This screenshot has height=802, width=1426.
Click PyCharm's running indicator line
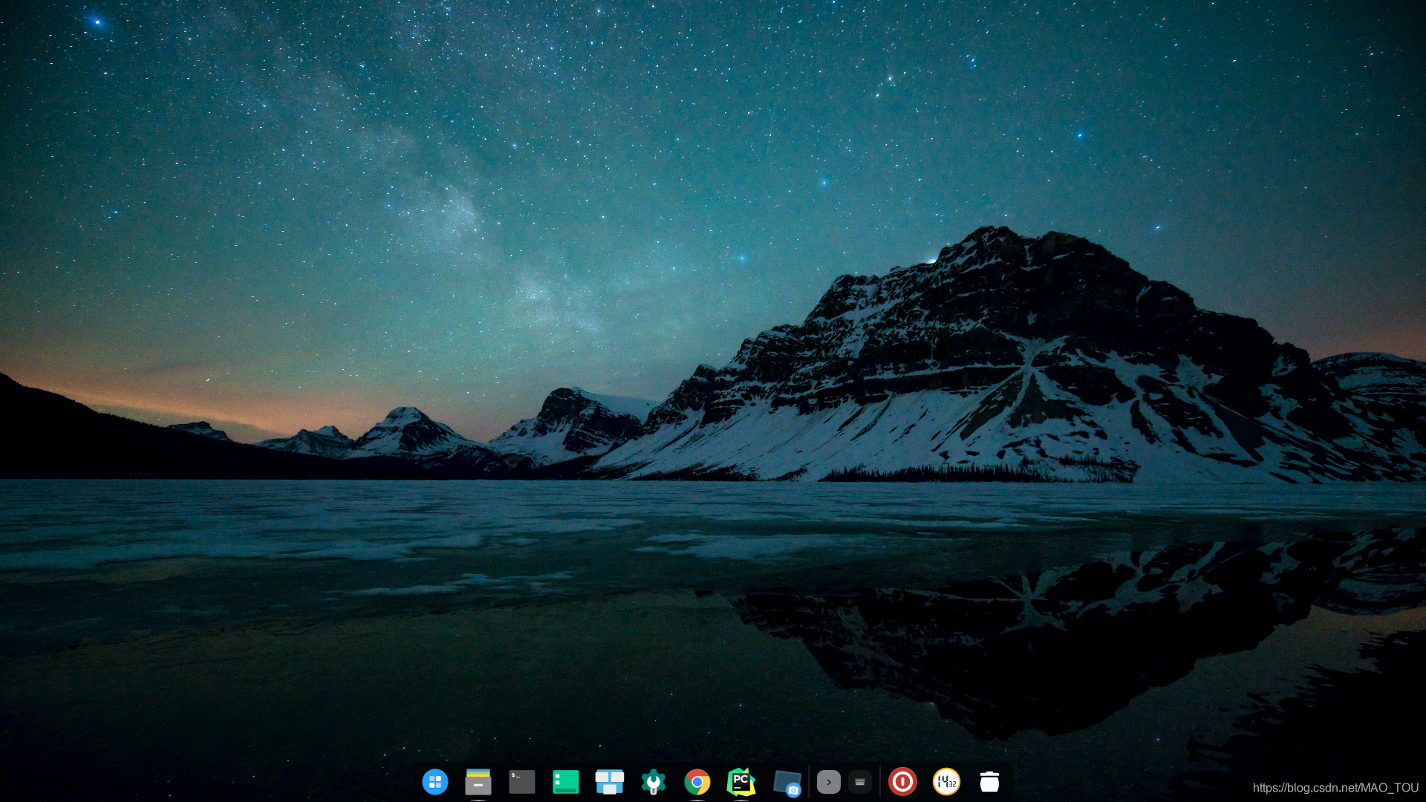pyautogui.click(x=741, y=799)
